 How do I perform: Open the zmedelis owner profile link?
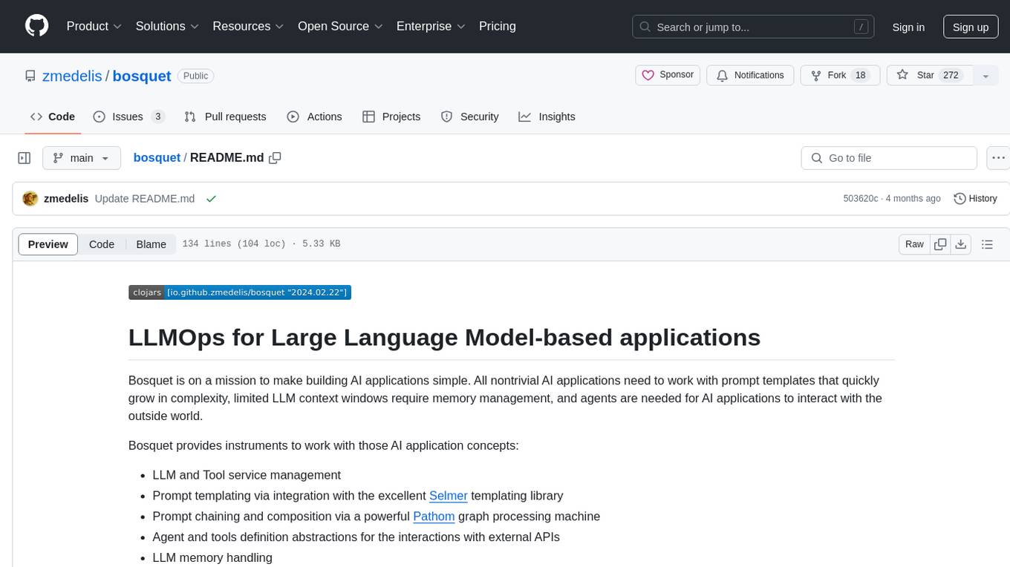73,76
